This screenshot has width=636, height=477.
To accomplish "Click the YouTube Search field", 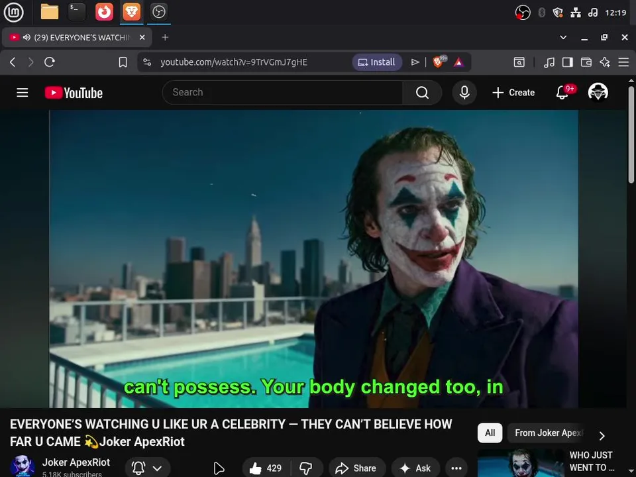I will tap(282, 93).
